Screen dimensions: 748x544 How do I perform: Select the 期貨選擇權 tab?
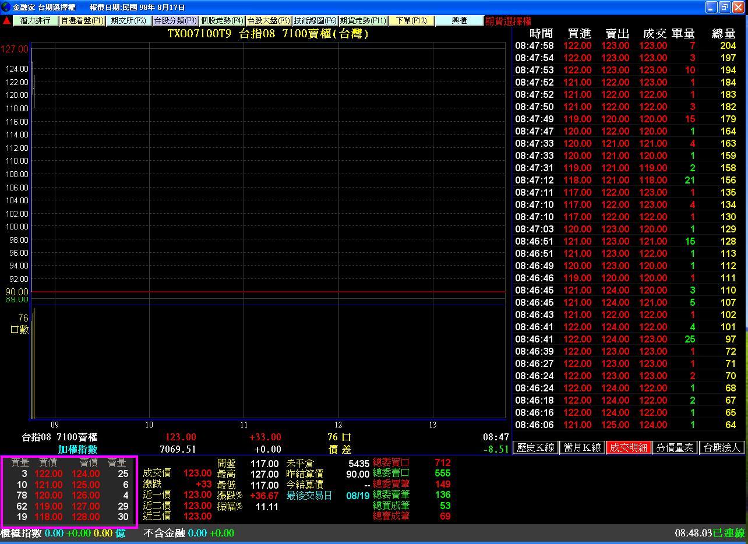coord(508,21)
